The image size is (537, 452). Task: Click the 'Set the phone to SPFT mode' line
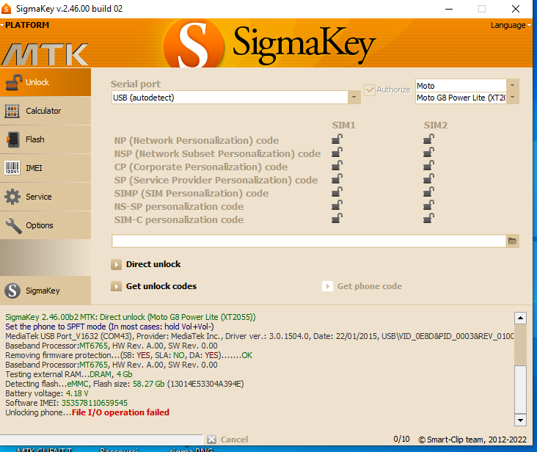pyautogui.click(x=109, y=327)
